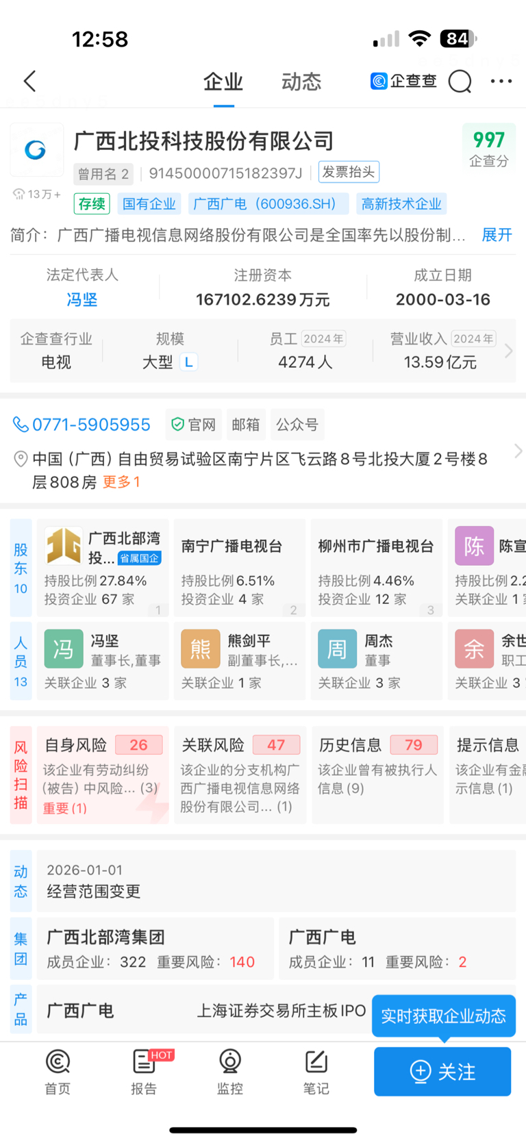
Task: Tap 13万+ views indicator
Action: (x=37, y=194)
